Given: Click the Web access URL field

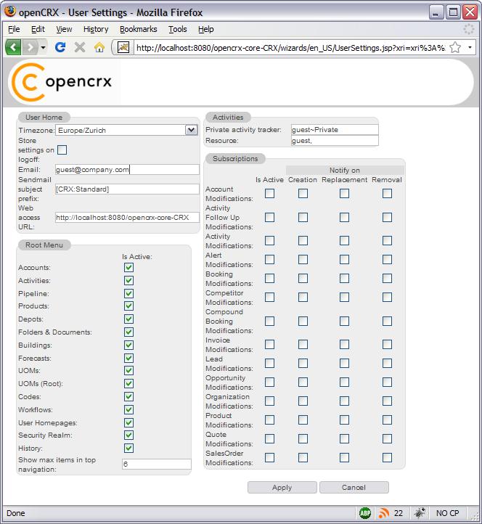Looking at the screenshot, I should pyautogui.click(x=127, y=218).
